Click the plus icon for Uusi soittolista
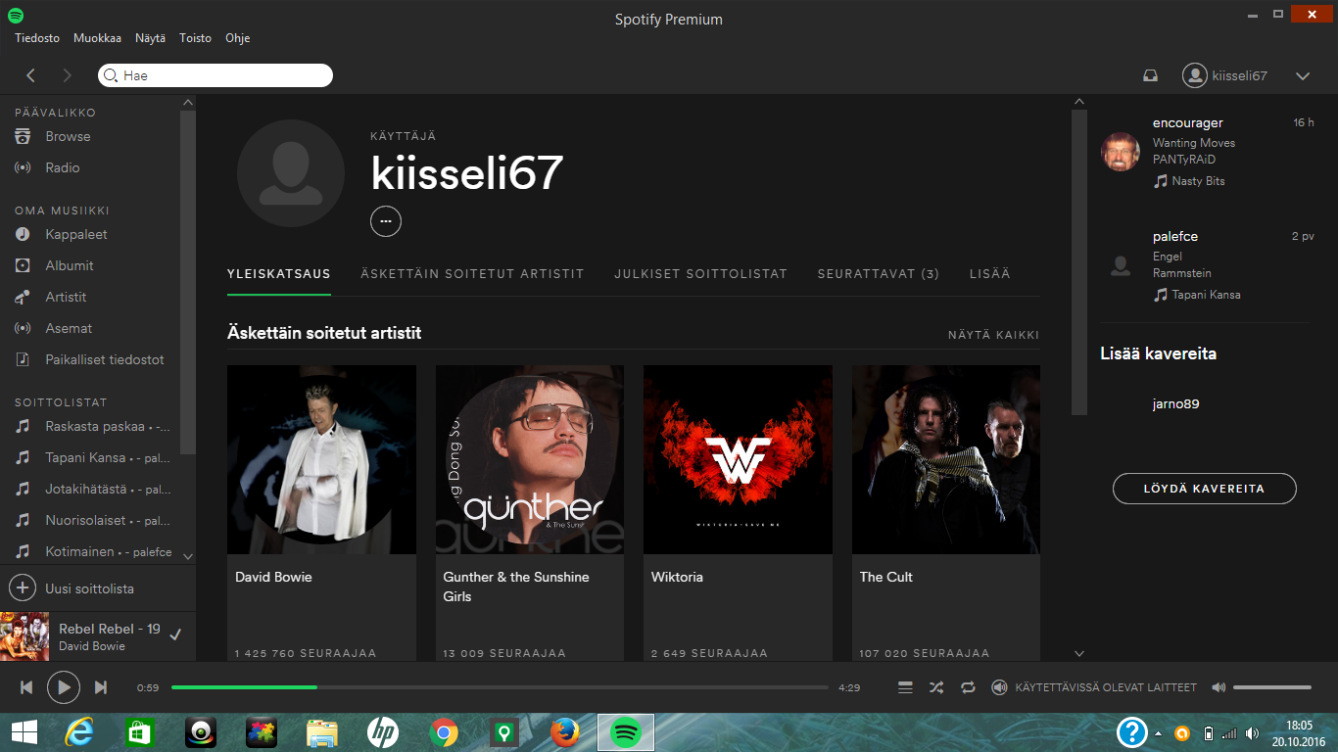The height and width of the screenshot is (752, 1338). point(23,588)
